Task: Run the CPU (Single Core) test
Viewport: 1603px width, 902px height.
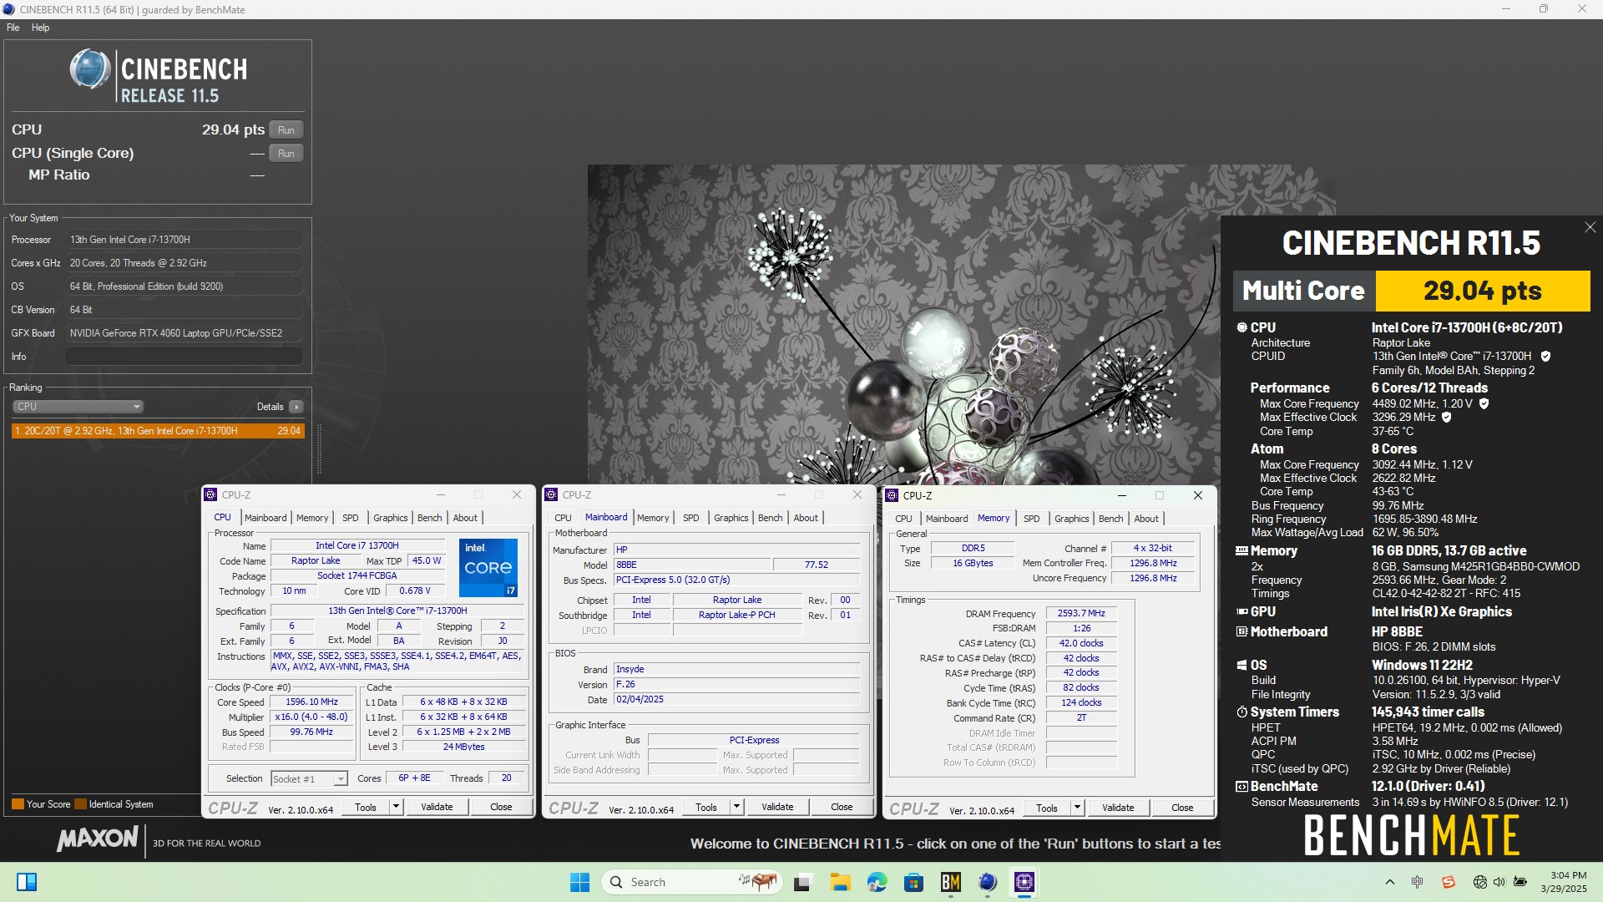Action: tap(286, 154)
